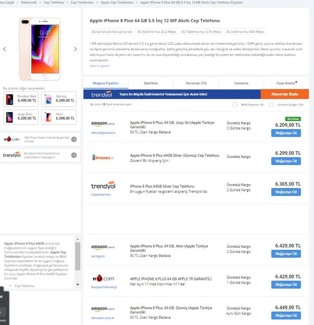Open the Apple Cep Telefonları breadcrumb link

[x=117, y=2]
